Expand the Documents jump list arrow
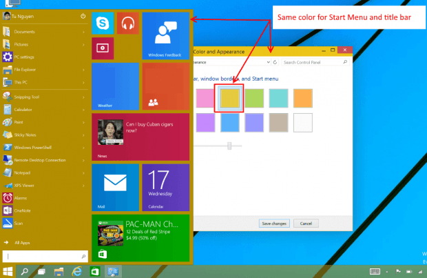This screenshot has height=278, width=427. 83,32
